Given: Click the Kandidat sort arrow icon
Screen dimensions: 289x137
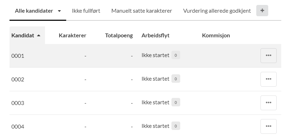Looking at the screenshot, I should pyautogui.click(x=38, y=36).
